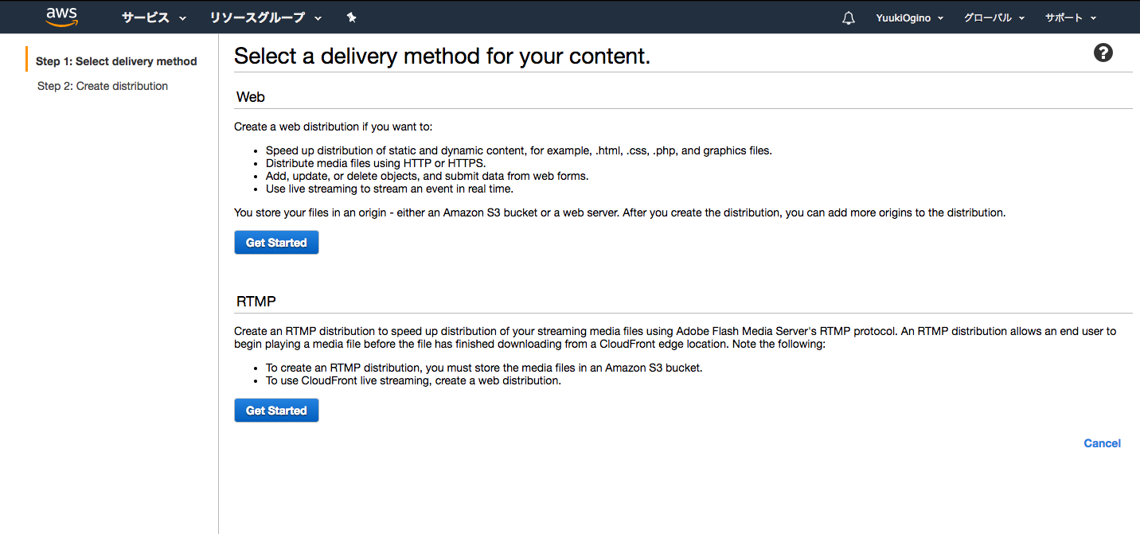Open the notifications bell icon
Image resolution: width=1140 pixels, height=534 pixels.
[848, 18]
